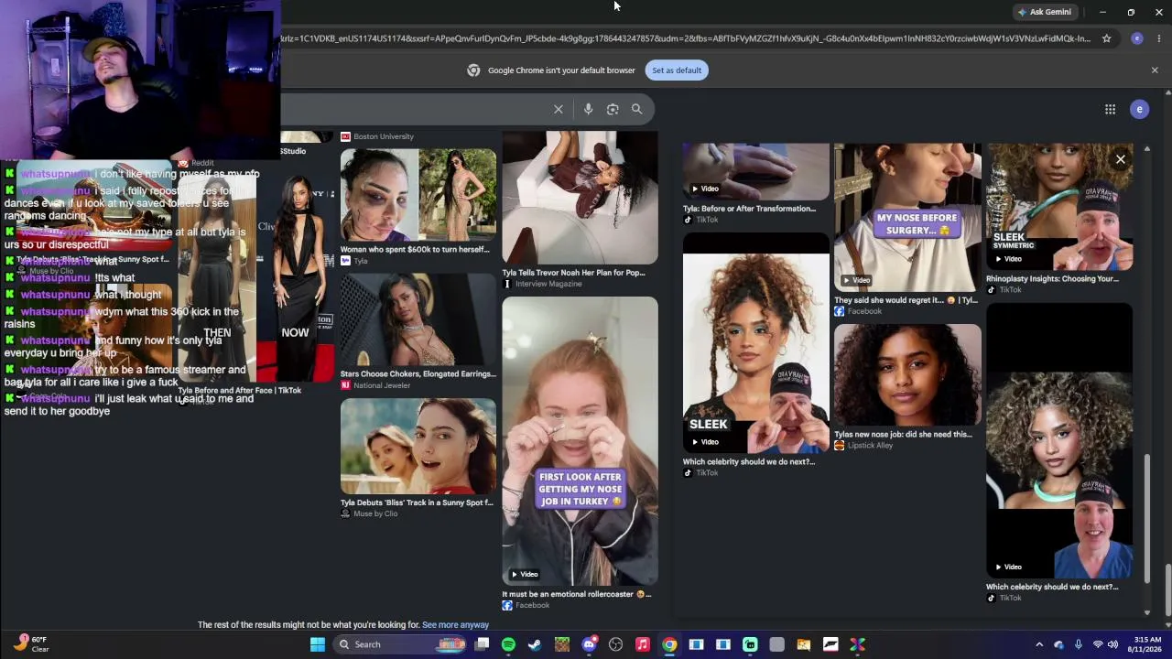Screen dimensions: 1172x659
Task: Open the red music app on taskbar
Action: [x=643, y=644]
